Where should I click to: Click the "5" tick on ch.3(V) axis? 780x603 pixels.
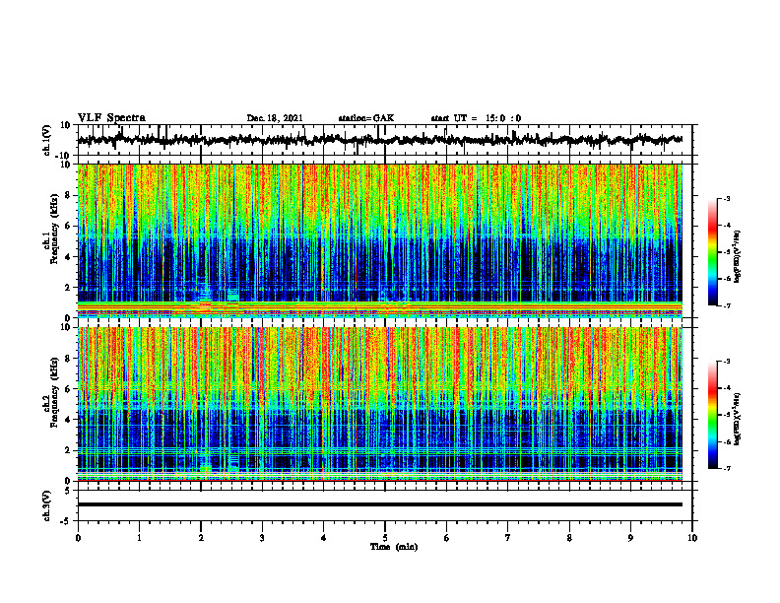click(69, 490)
